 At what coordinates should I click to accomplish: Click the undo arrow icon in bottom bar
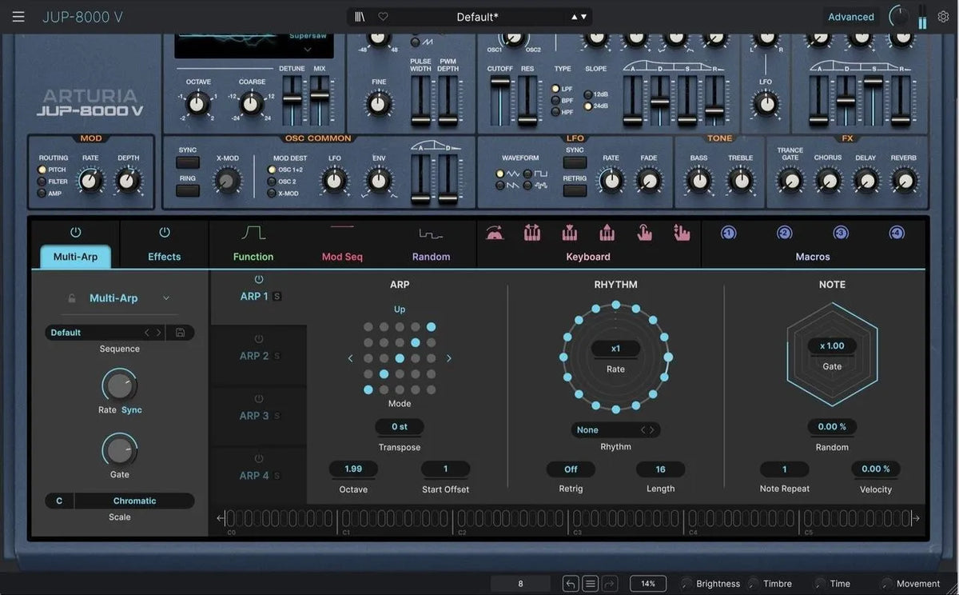[x=571, y=582]
